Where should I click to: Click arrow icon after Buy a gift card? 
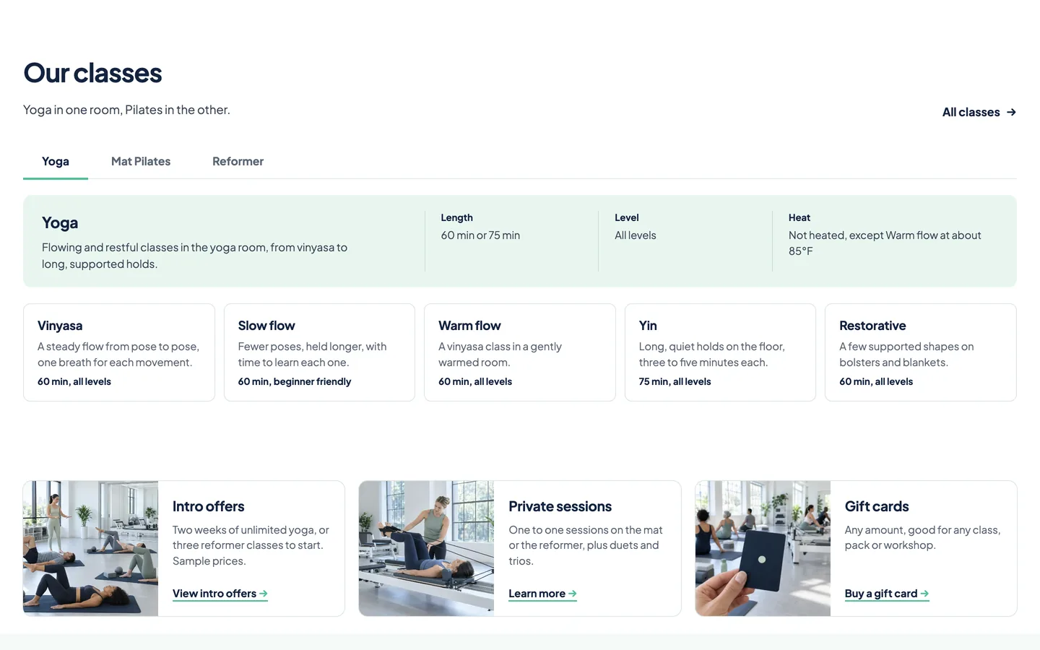tap(924, 594)
